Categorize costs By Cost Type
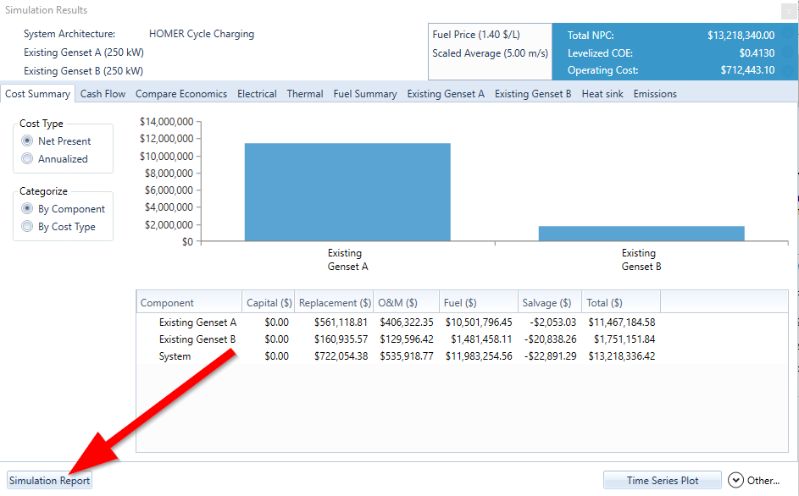 28,227
